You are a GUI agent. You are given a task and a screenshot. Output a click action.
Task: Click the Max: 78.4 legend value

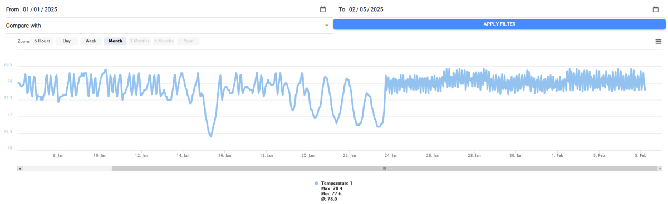(332, 188)
